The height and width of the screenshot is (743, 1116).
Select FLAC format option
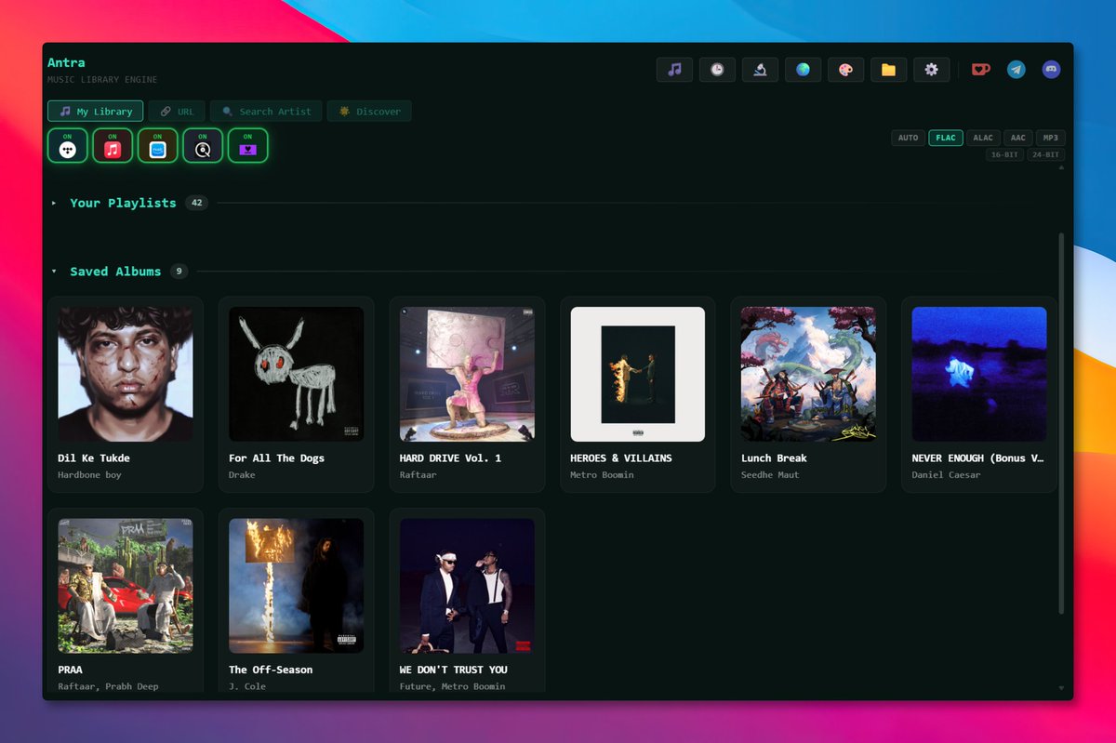coord(946,138)
